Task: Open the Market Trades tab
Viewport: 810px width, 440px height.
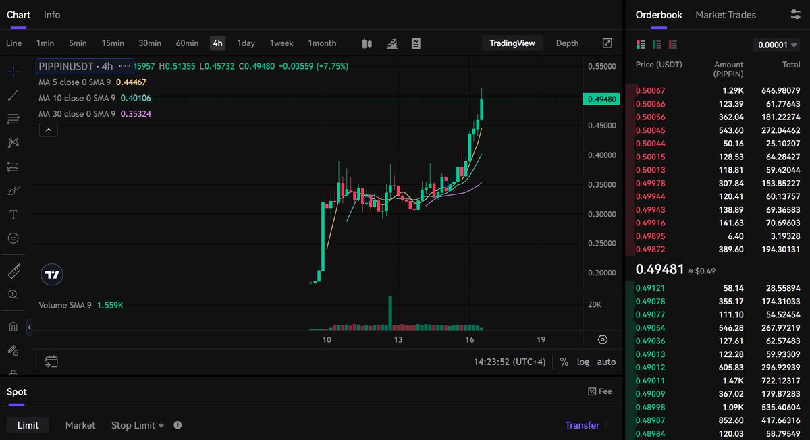Action: 726,14
